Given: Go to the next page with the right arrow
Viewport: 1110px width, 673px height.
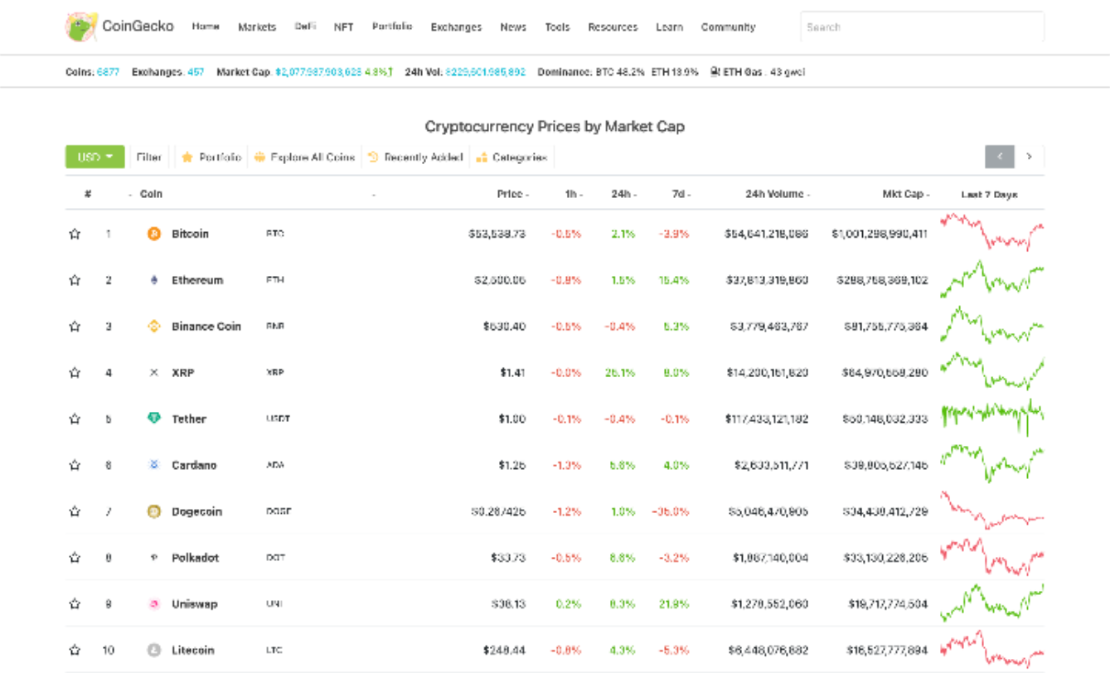Looking at the screenshot, I should pos(1030,157).
